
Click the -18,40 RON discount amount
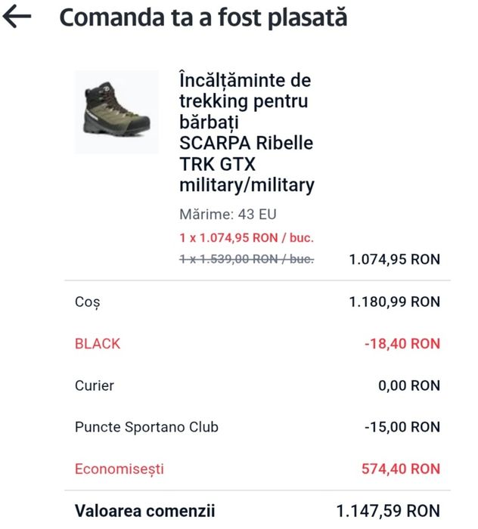(x=402, y=344)
